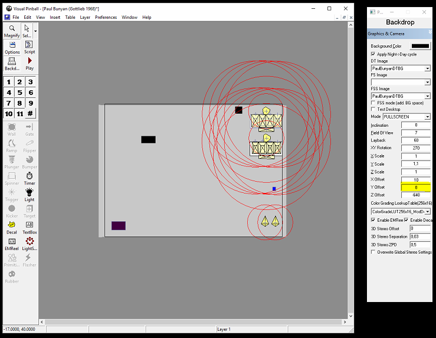
Task: Toggle layer 1 visibility button
Action: click(x=9, y=82)
